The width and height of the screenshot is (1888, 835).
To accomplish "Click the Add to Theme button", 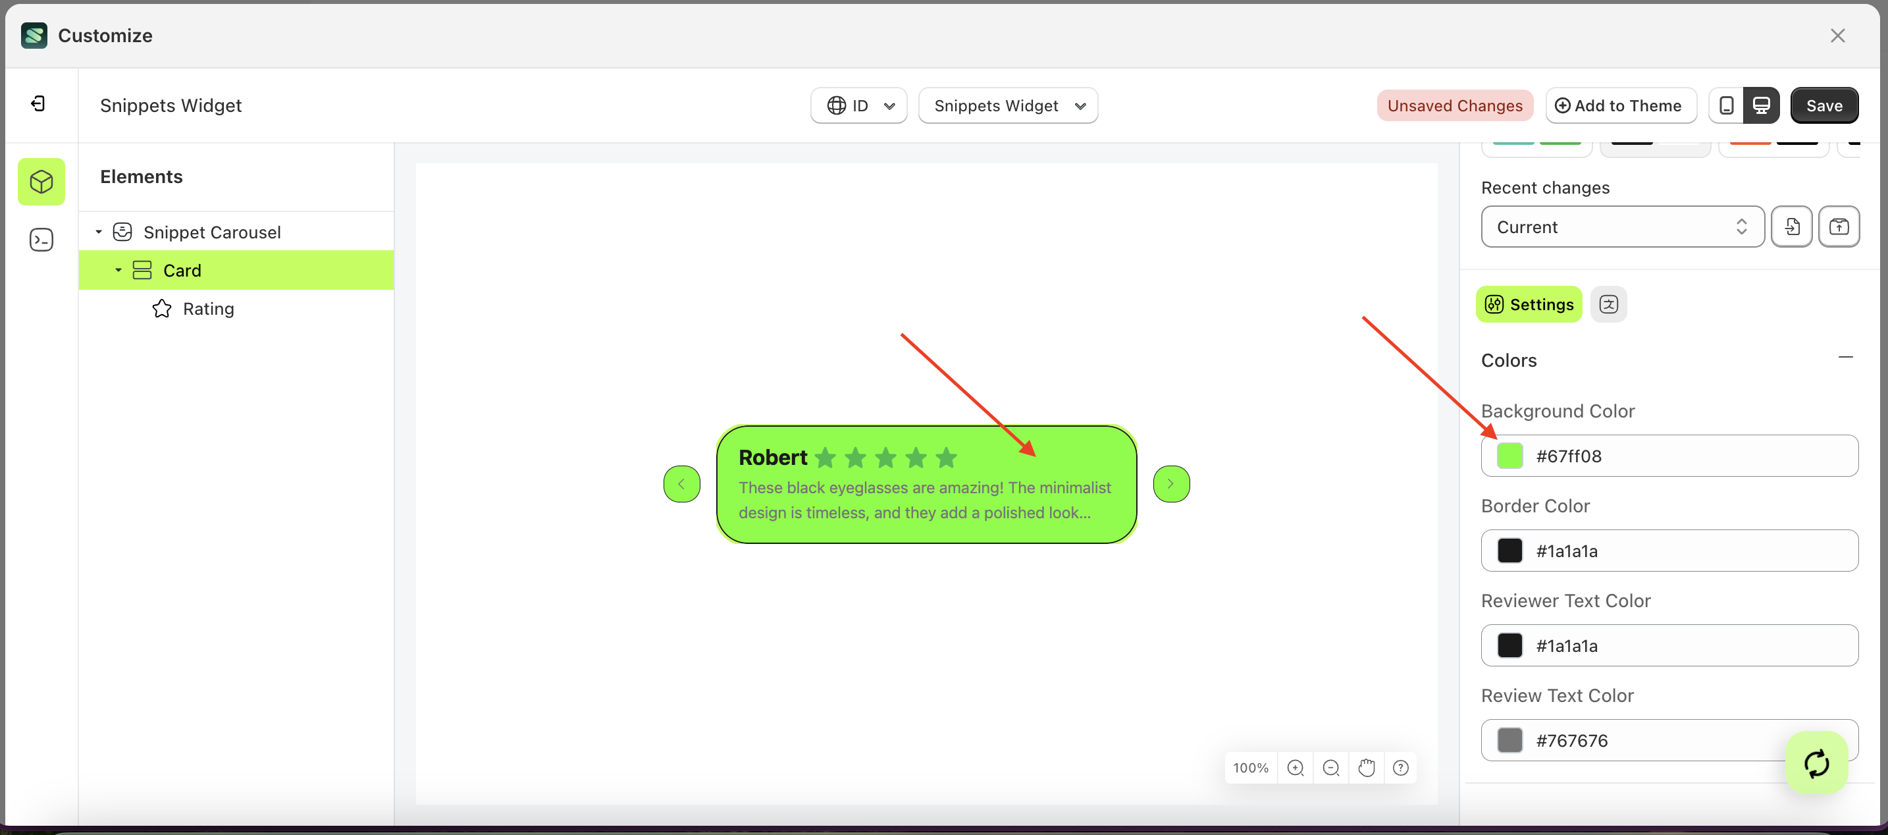I will [1621, 105].
